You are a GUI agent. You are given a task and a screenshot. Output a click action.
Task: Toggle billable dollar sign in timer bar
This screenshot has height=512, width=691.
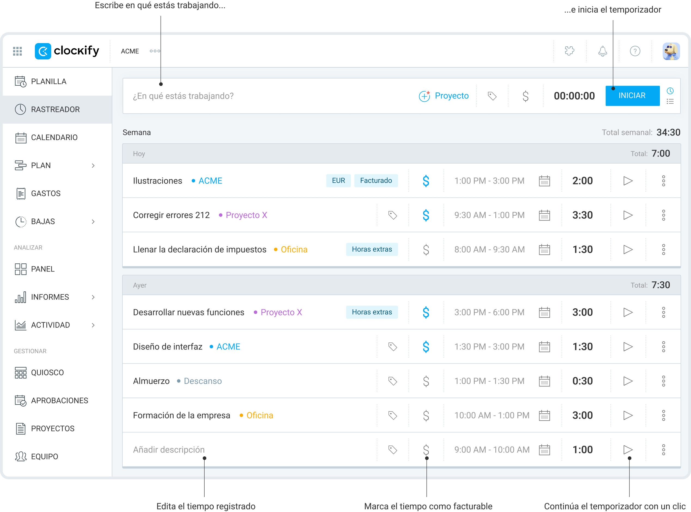525,96
